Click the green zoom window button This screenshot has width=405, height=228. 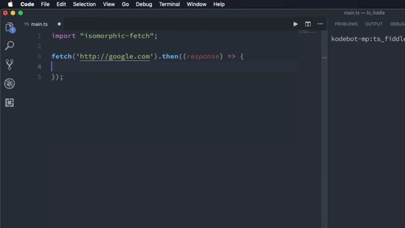pyautogui.click(x=21, y=13)
